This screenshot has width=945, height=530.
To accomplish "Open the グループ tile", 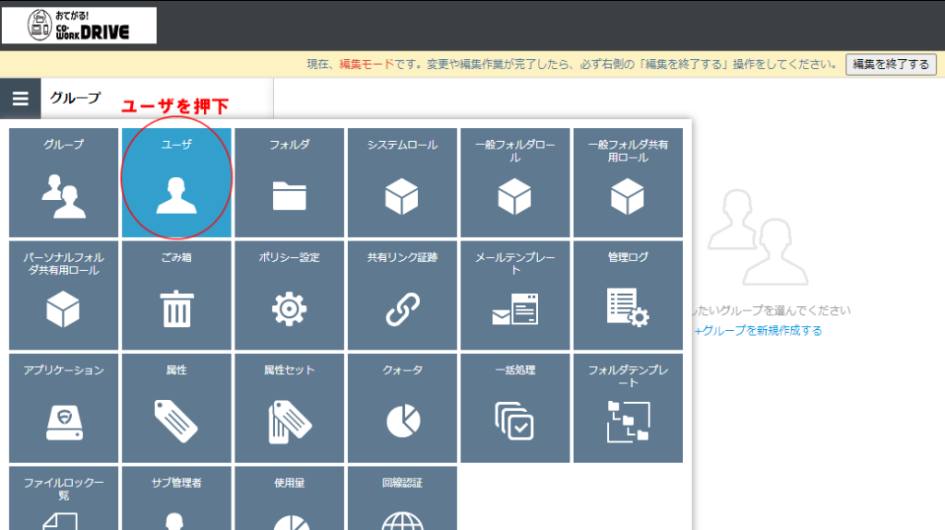I will tap(64, 183).
